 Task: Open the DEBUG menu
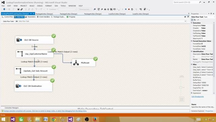click(40, 6)
